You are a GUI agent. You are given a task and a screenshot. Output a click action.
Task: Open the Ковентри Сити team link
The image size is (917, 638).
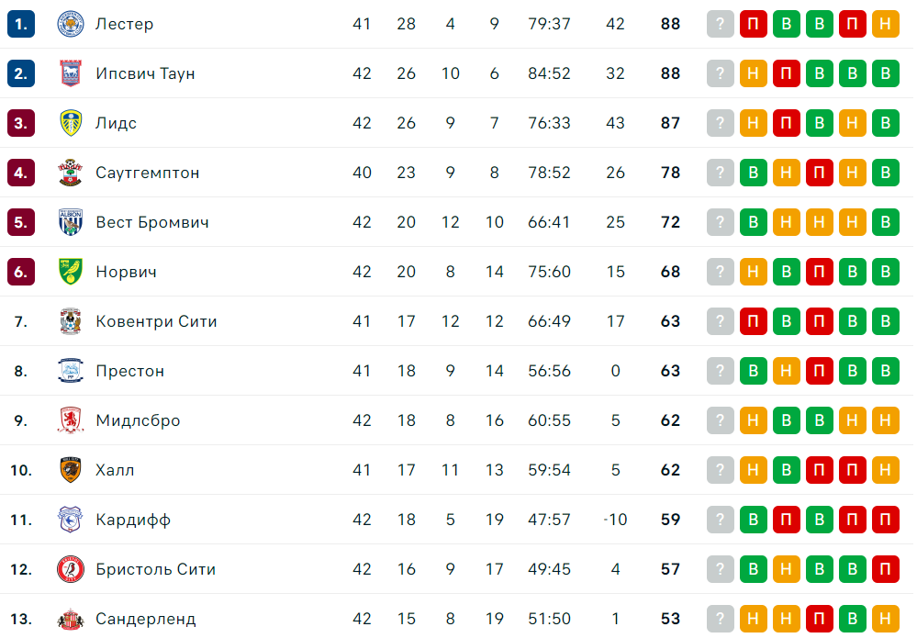click(x=156, y=321)
